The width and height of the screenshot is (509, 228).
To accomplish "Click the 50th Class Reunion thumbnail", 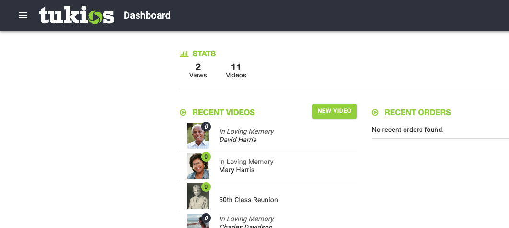I will (197, 197).
